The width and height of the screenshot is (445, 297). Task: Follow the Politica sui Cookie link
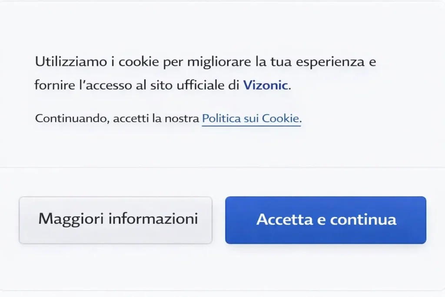pos(251,118)
